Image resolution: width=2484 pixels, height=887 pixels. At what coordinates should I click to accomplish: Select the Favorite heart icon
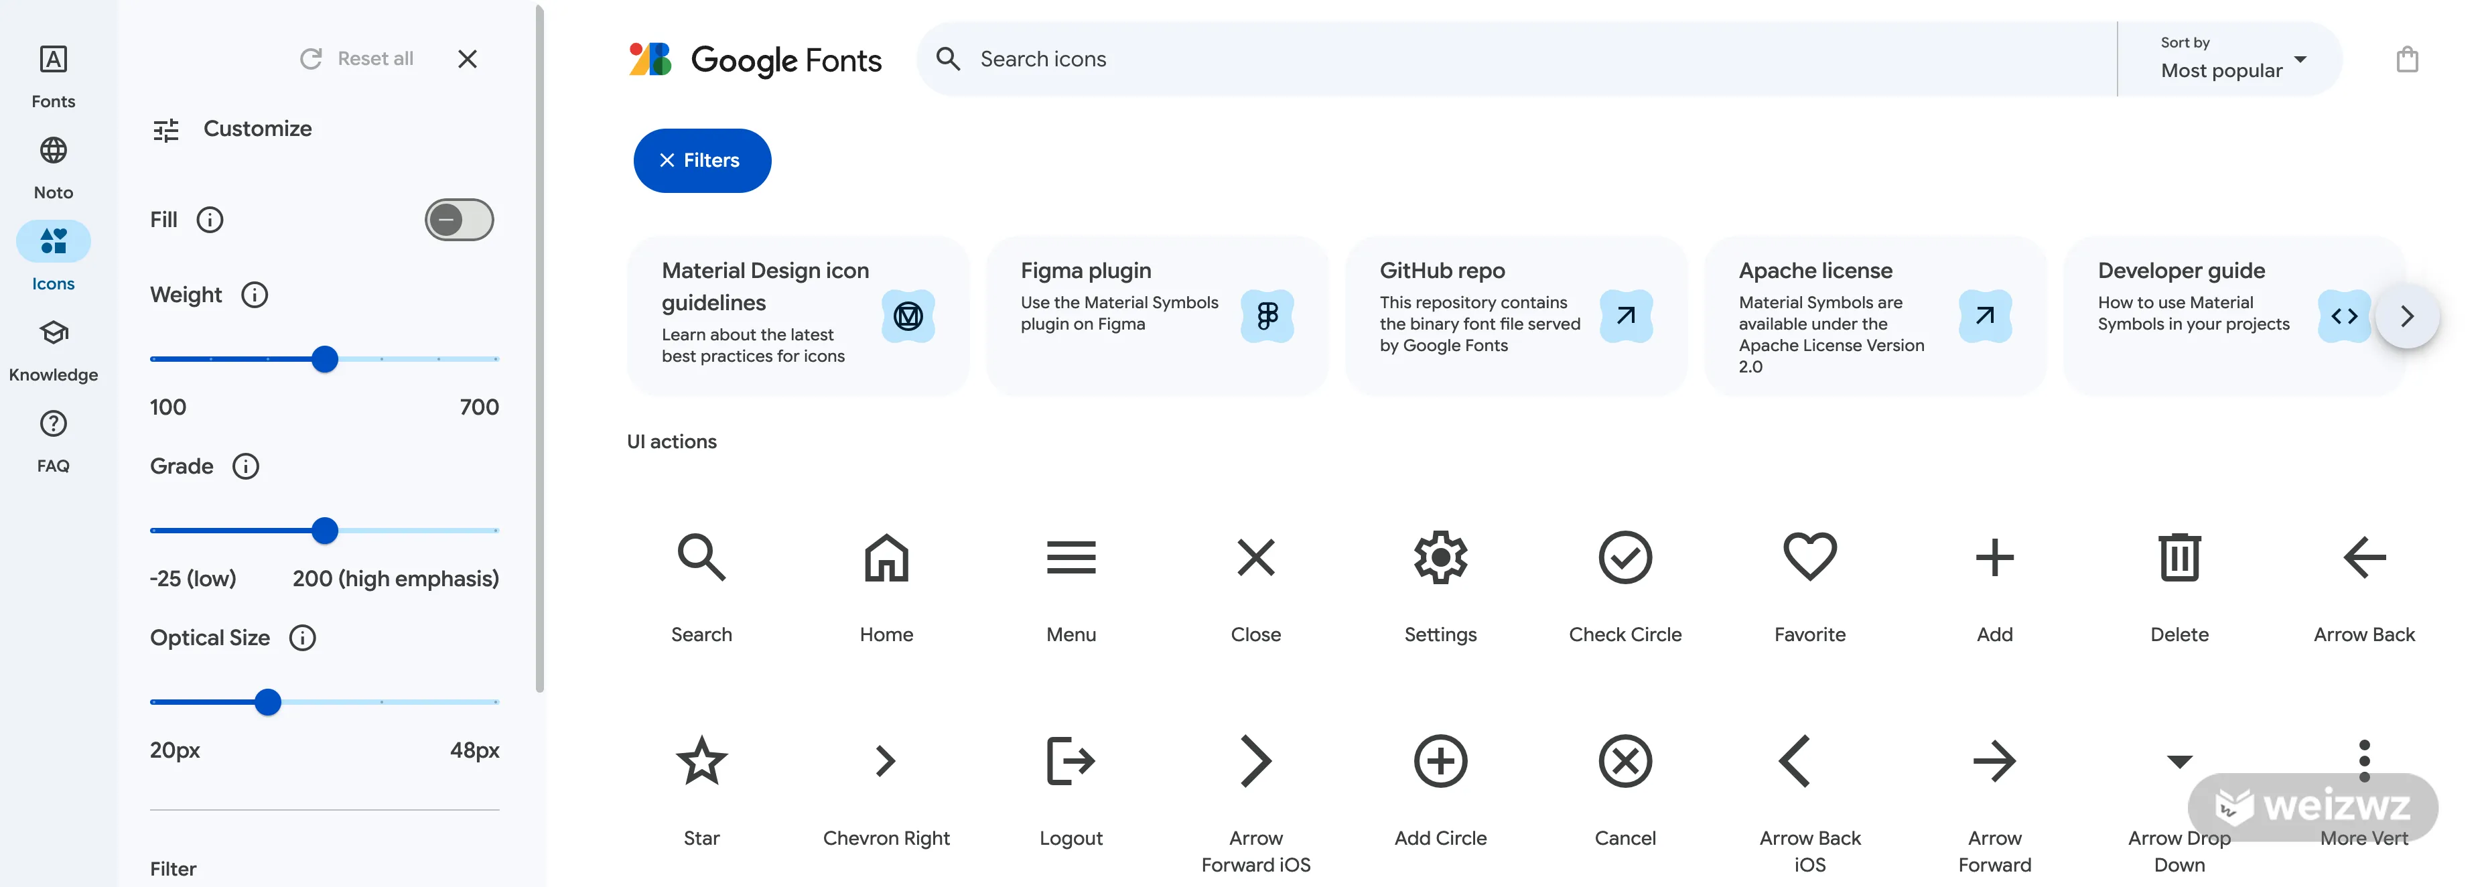[1810, 557]
